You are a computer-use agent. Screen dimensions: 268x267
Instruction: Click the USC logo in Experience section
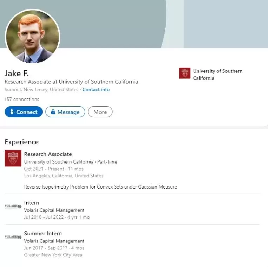tap(13, 158)
